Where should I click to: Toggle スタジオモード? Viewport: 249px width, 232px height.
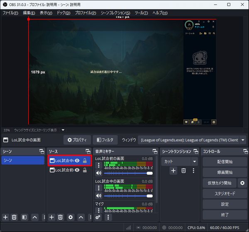225,194
